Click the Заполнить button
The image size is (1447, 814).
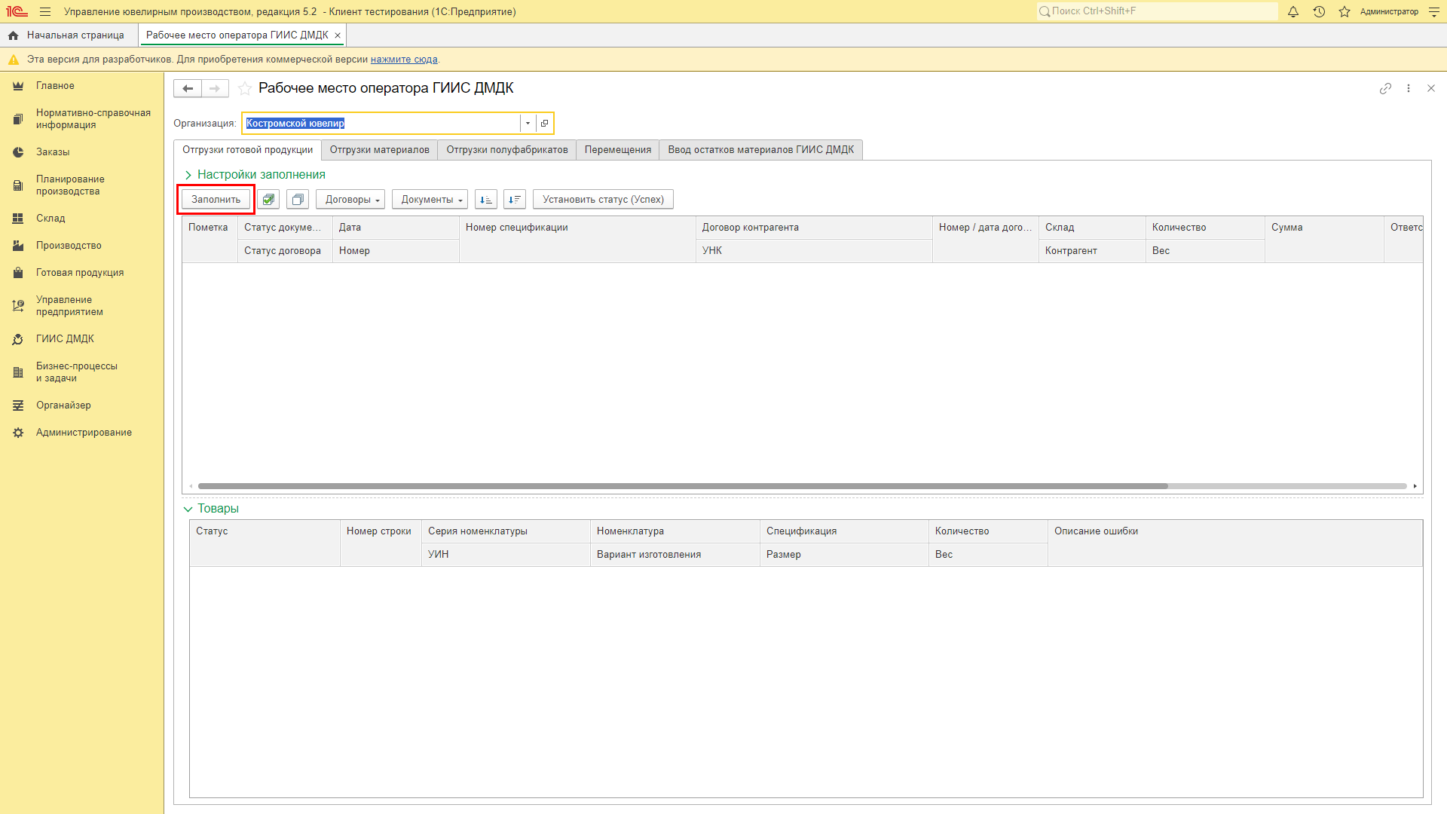(216, 200)
